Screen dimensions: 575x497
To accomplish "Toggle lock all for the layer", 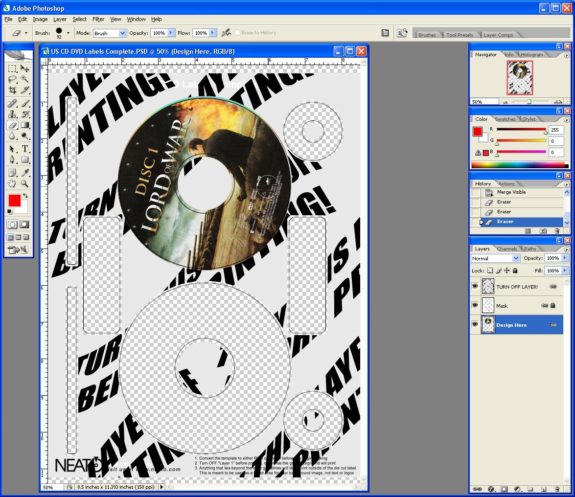I will [515, 271].
